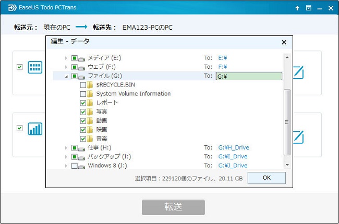Click the EaseUS Todo PCTrans logo icon
Viewport: 339px width, 224px height.
tap(12, 8)
